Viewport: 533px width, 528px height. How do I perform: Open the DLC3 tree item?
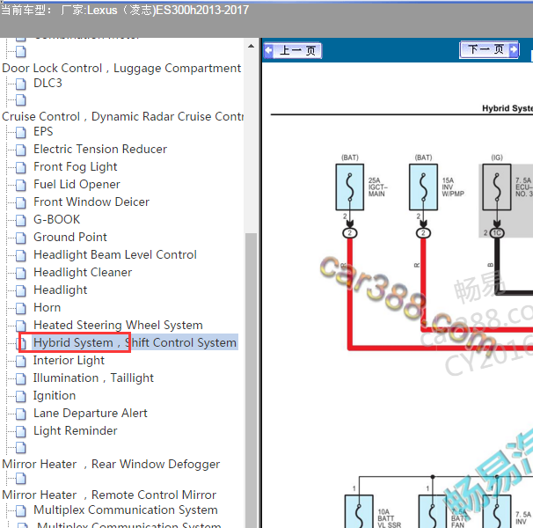(47, 83)
